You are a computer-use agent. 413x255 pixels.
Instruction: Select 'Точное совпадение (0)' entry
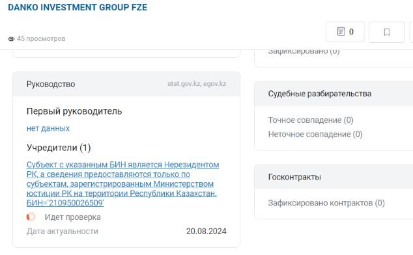[x=311, y=120]
